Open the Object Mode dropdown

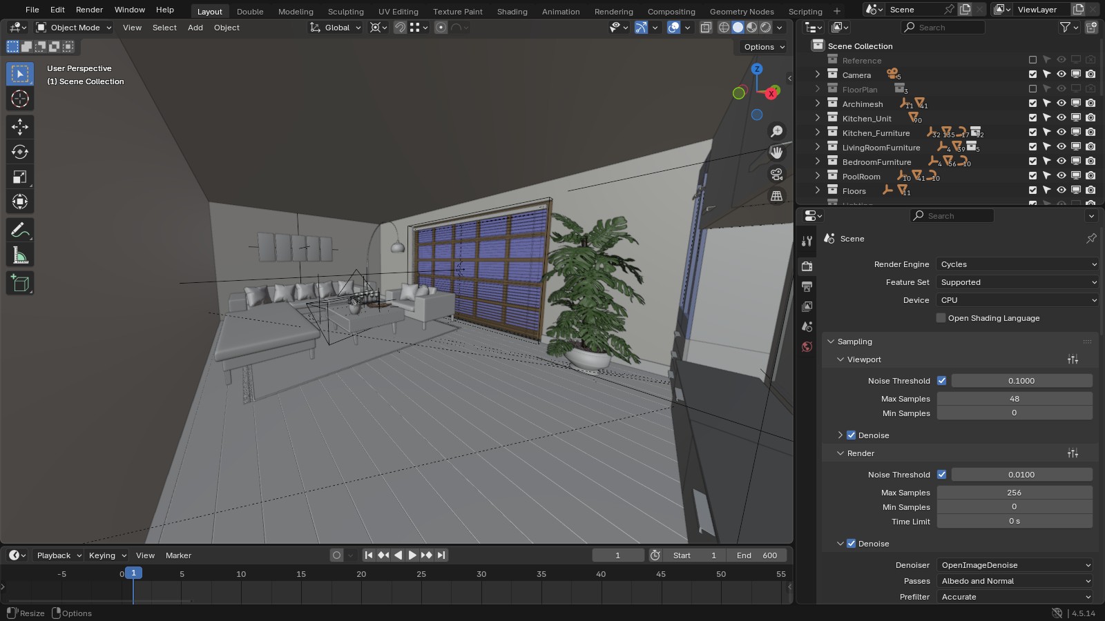73,28
